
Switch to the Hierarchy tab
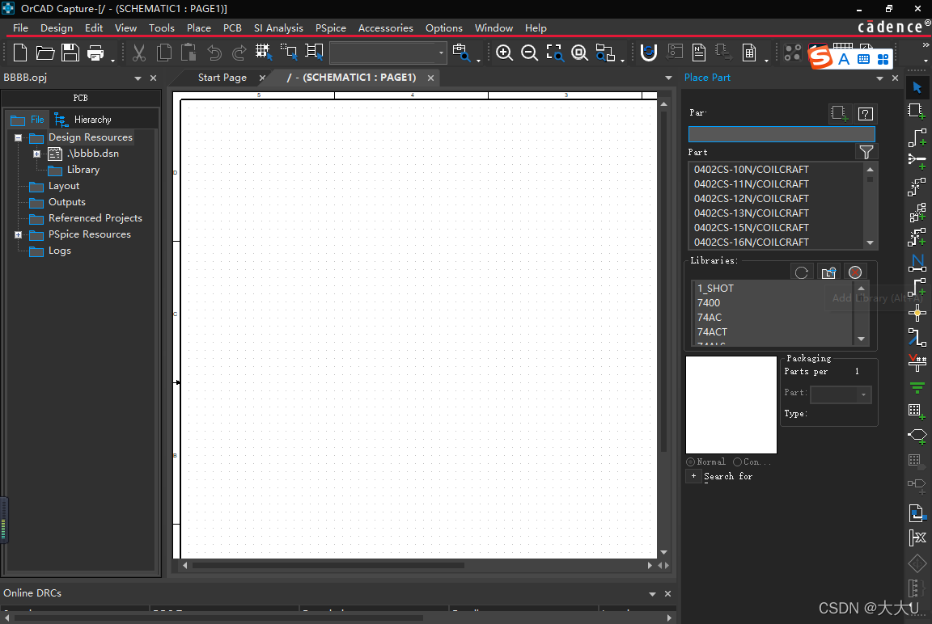pos(83,120)
